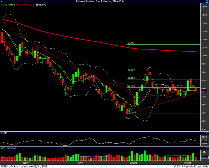
Task: Click the BB9±2,00 Bollinger bands label
Action: (x=41, y=5)
